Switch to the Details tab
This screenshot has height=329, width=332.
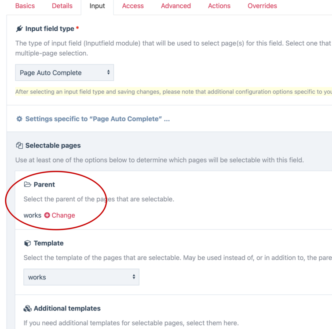pos(62,6)
